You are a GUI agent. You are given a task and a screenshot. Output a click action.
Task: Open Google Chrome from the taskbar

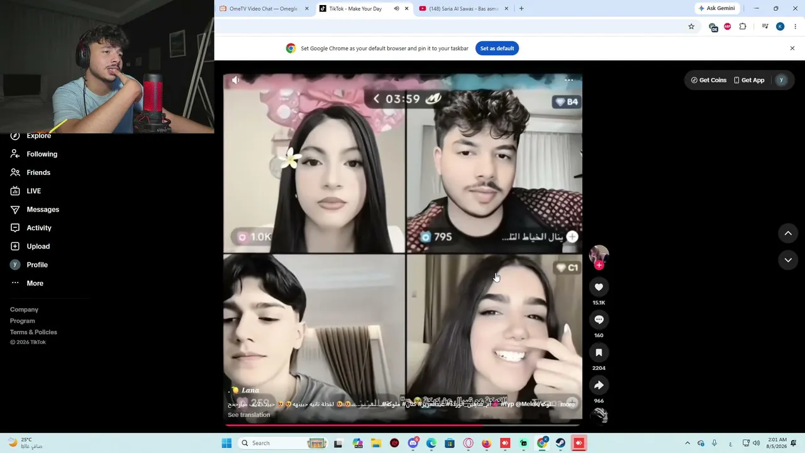(542, 443)
